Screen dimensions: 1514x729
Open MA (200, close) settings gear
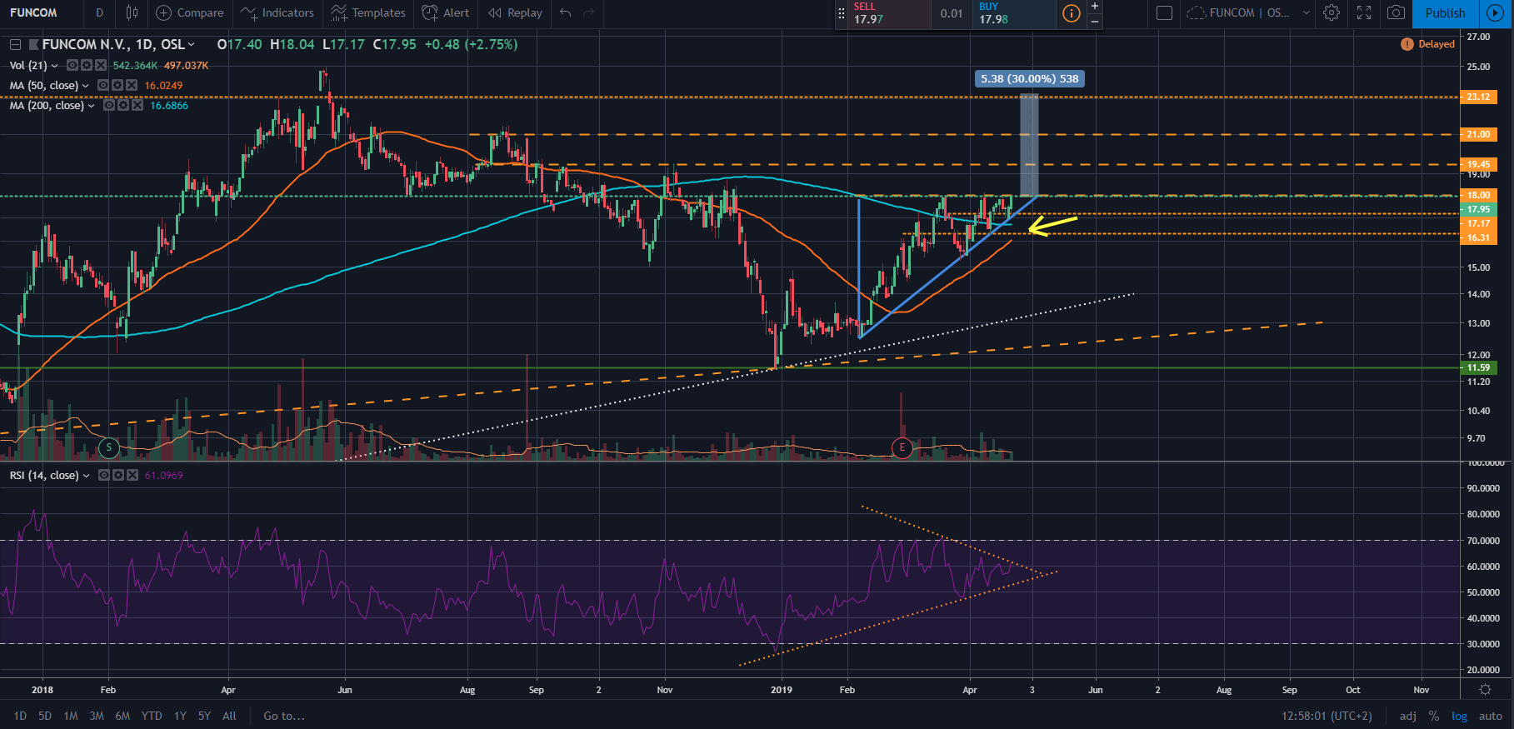[x=123, y=105]
